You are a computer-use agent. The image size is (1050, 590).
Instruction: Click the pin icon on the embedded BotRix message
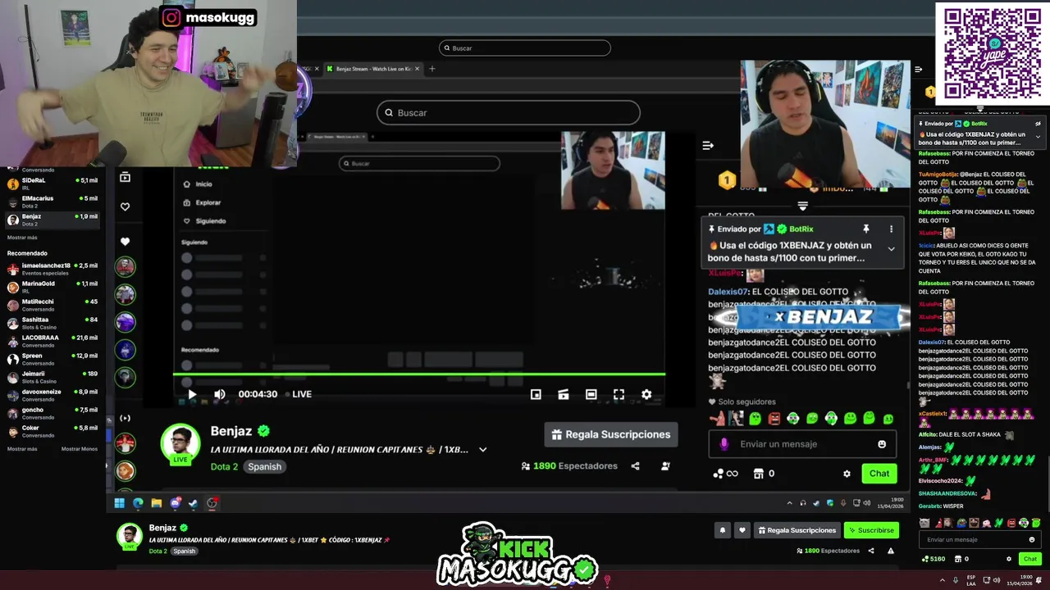865,229
